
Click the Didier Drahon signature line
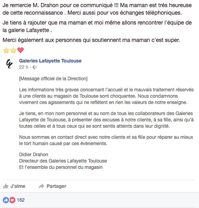33,154
